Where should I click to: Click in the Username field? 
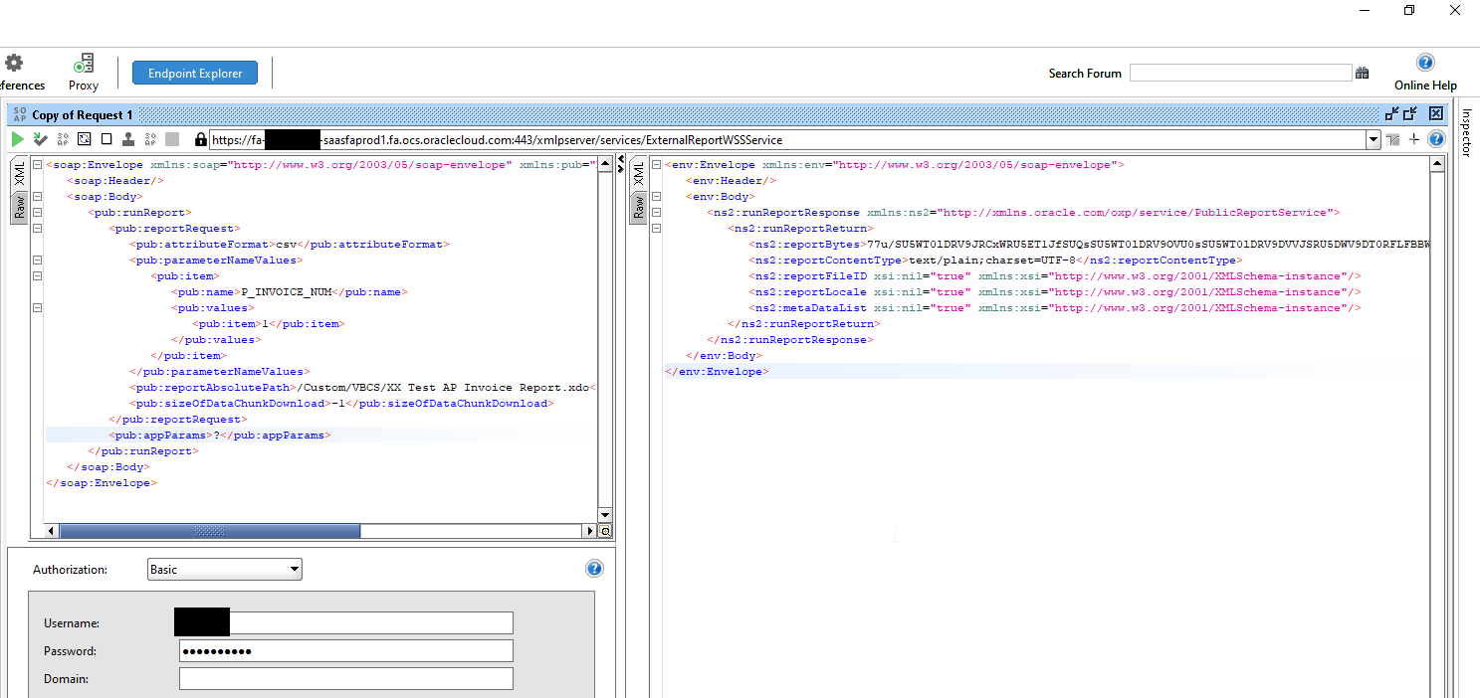(345, 622)
